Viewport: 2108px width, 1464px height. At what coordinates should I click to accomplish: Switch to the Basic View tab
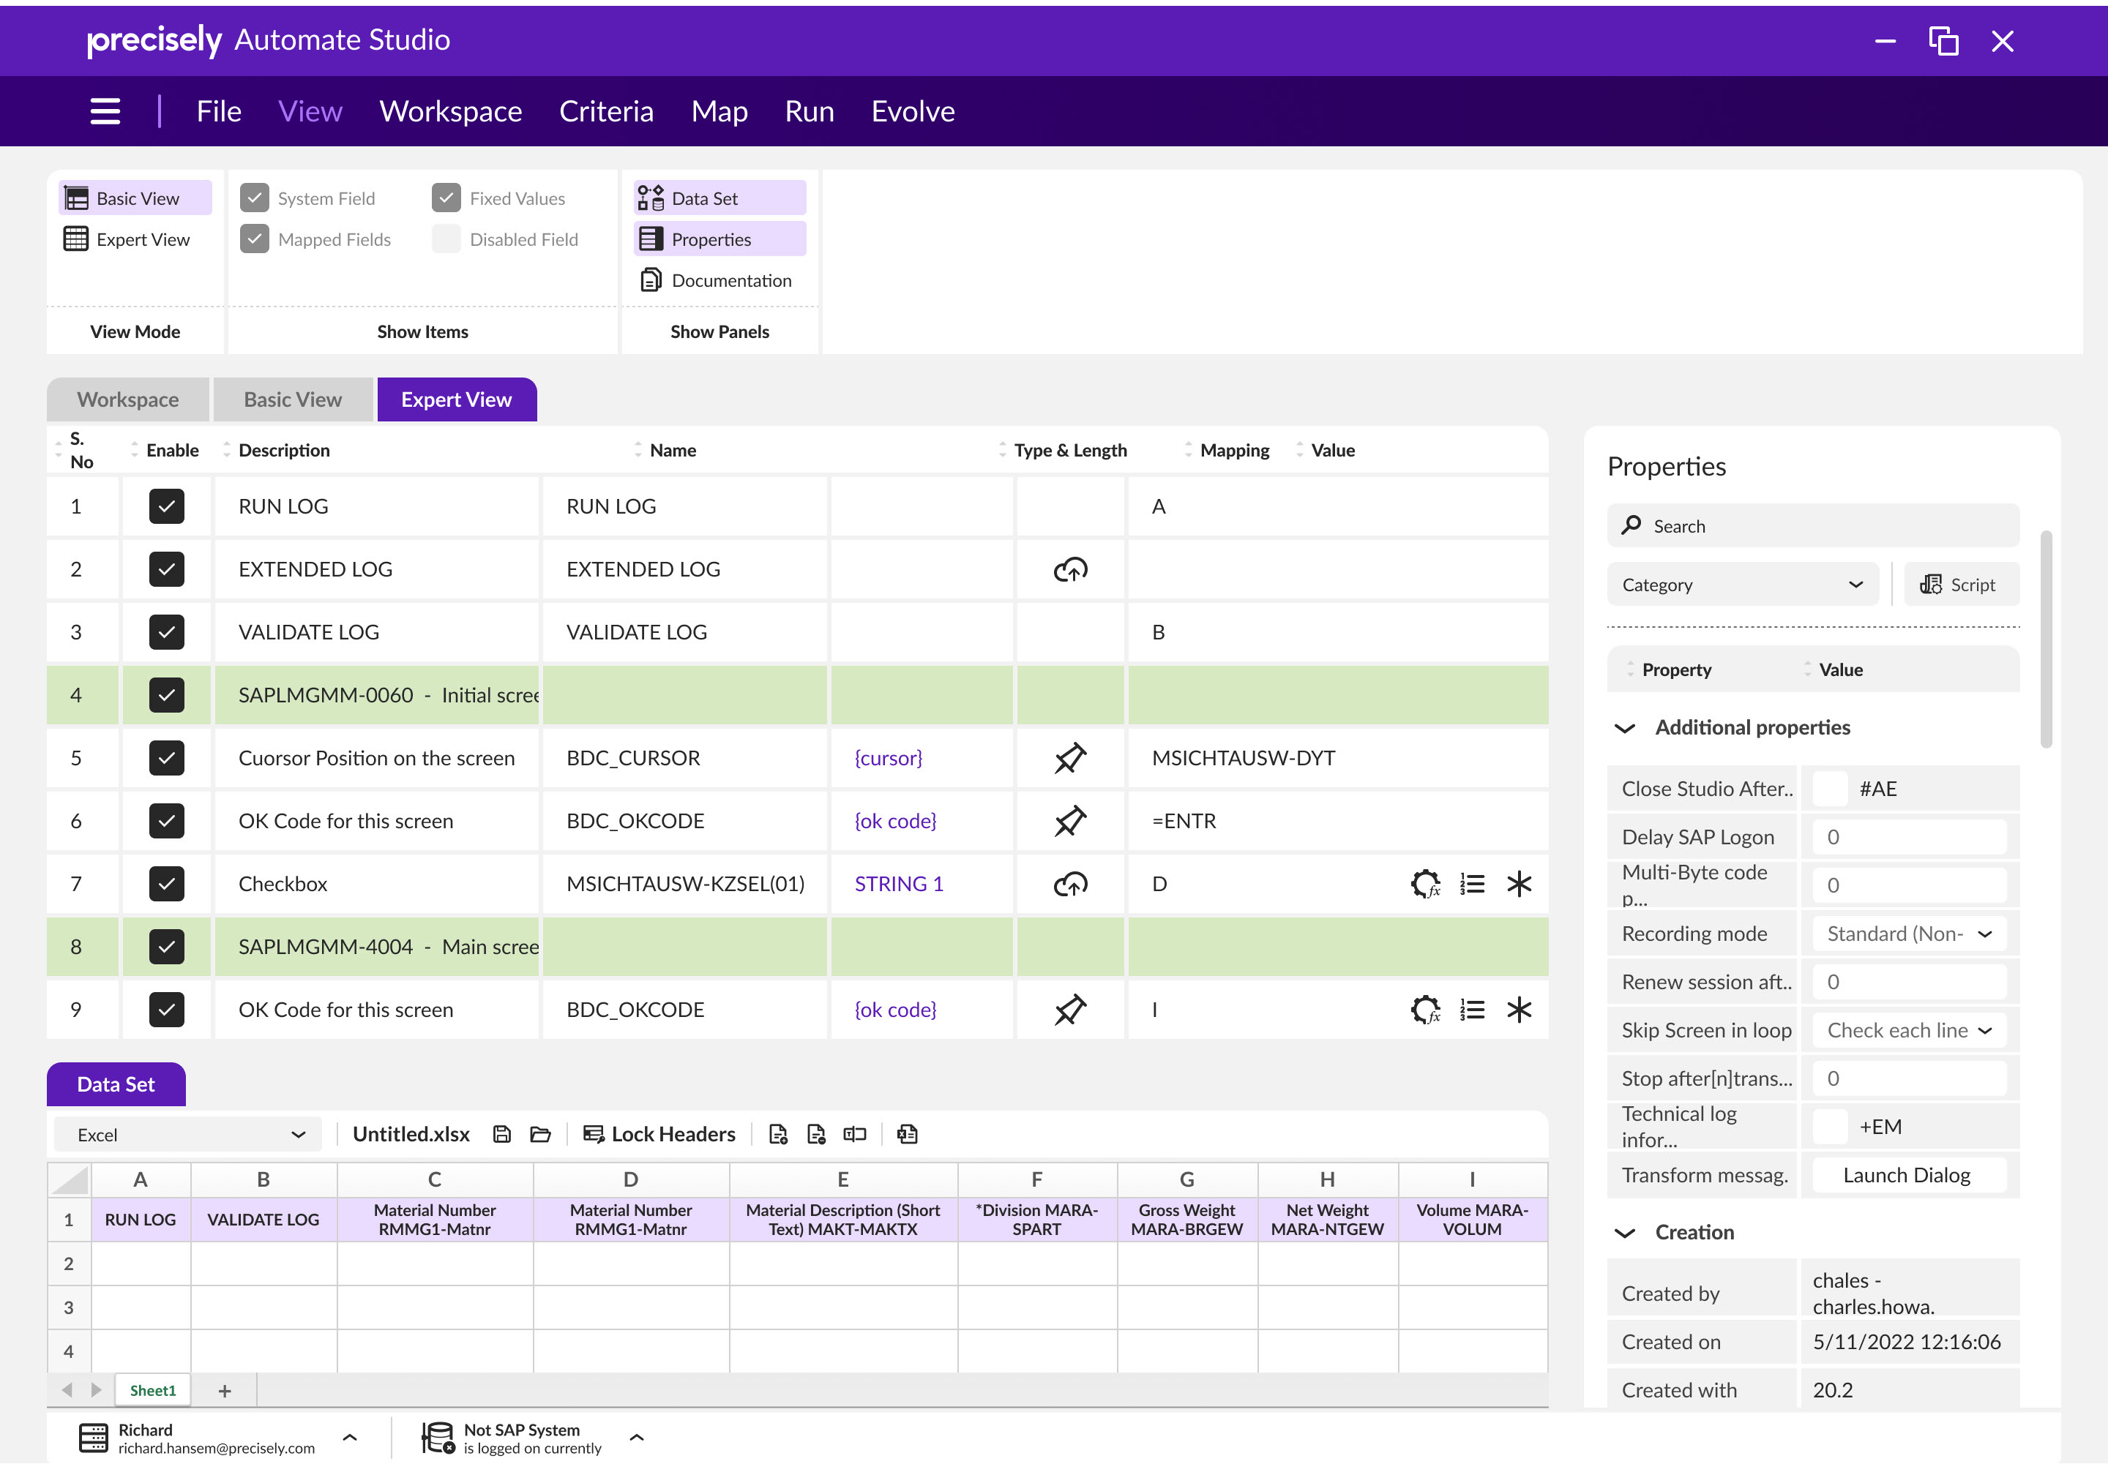(x=293, y=400)
